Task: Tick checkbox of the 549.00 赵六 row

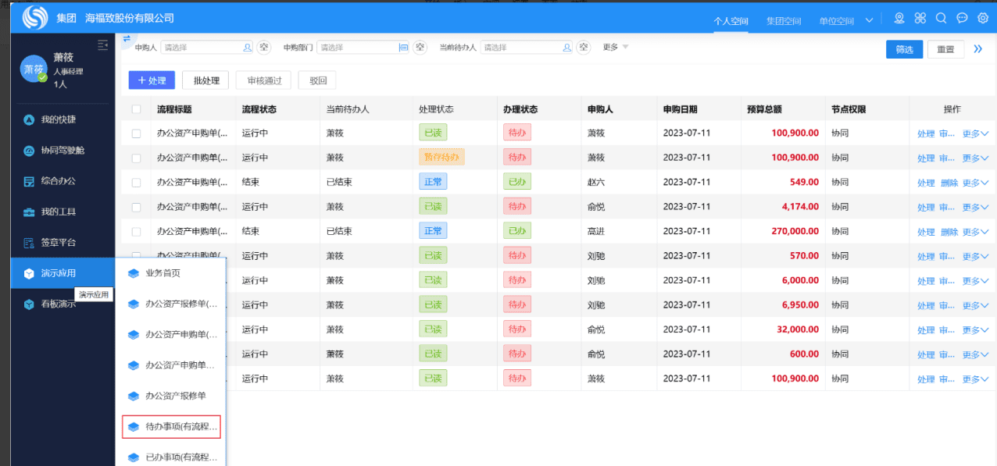Action: (x=137, y=183)
